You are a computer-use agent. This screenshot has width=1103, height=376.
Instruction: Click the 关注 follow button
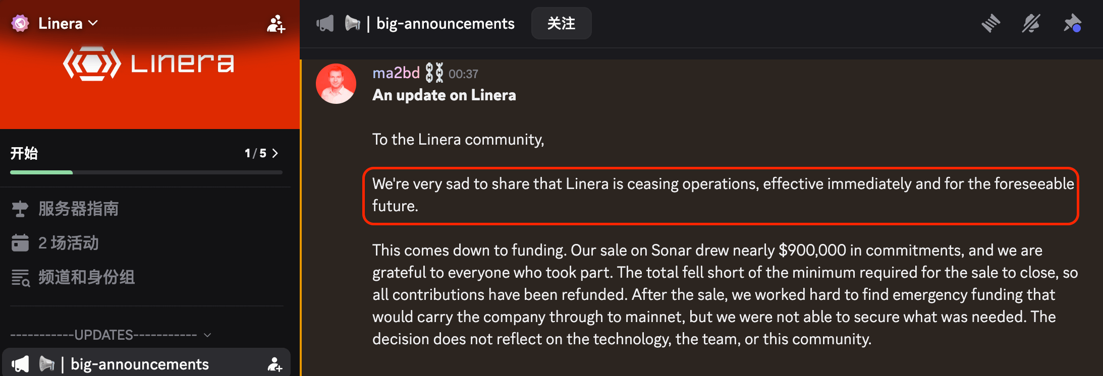point(561,23)
